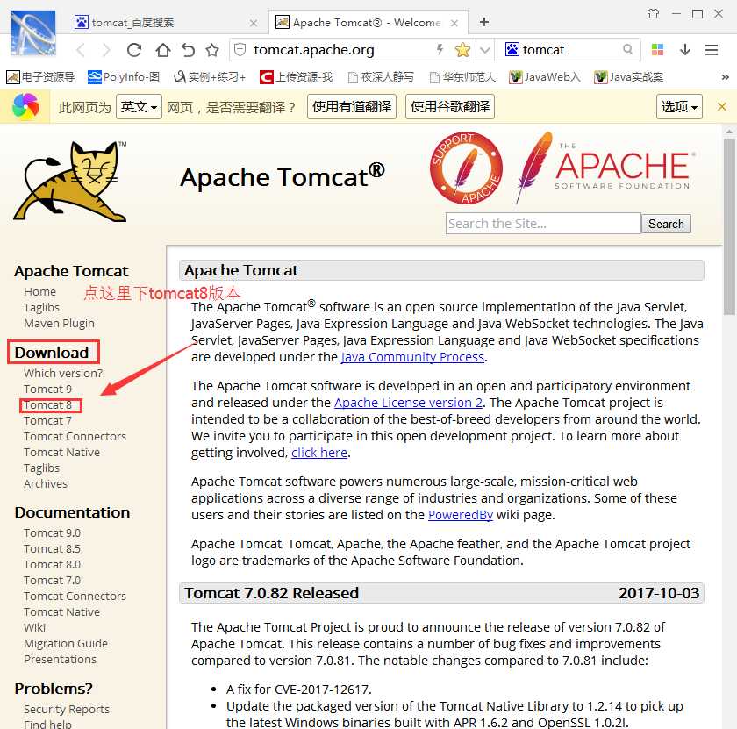
Task: Follow the Java Community Process link
Action: 412,357
